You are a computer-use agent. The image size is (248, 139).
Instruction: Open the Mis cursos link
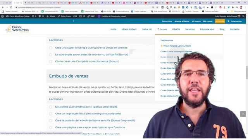[x=208, y=21]
